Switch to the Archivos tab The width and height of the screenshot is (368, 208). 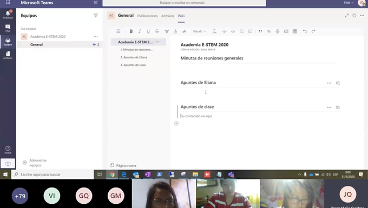(168, 16)
